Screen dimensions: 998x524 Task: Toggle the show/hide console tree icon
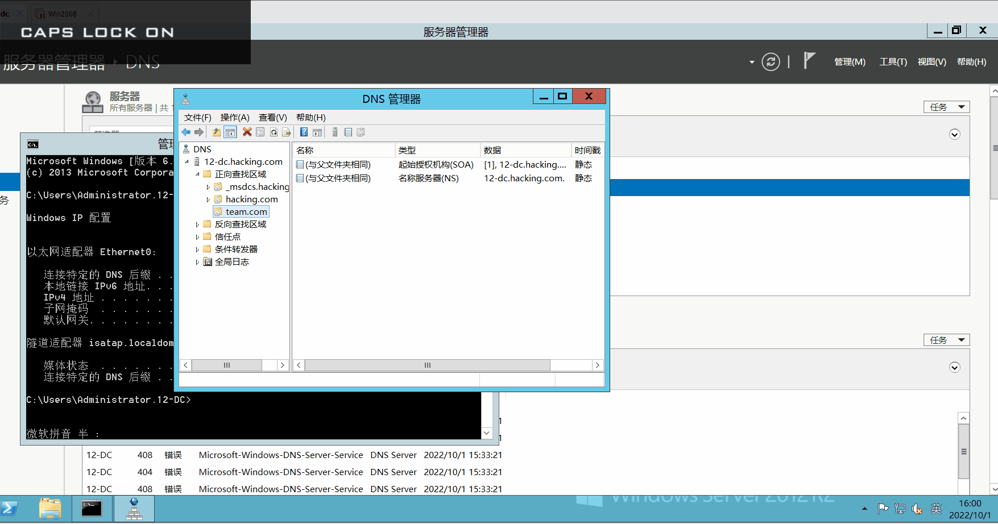point(230,132)
